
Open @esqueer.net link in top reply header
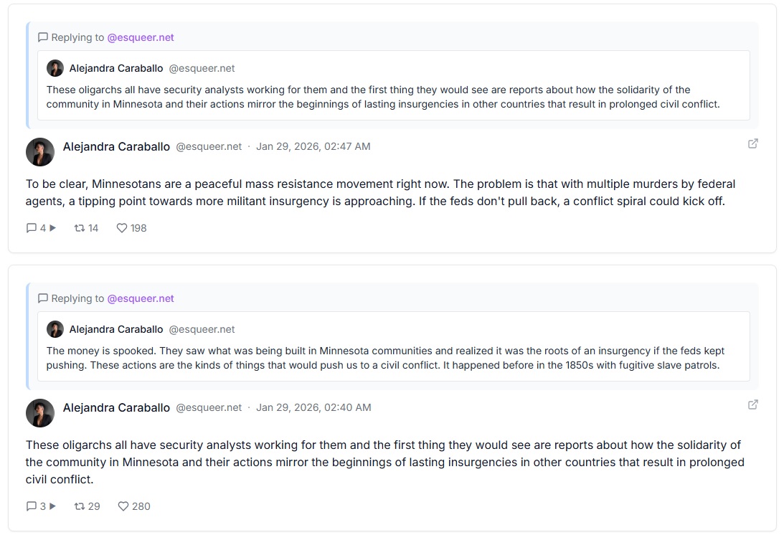(141, 37)
